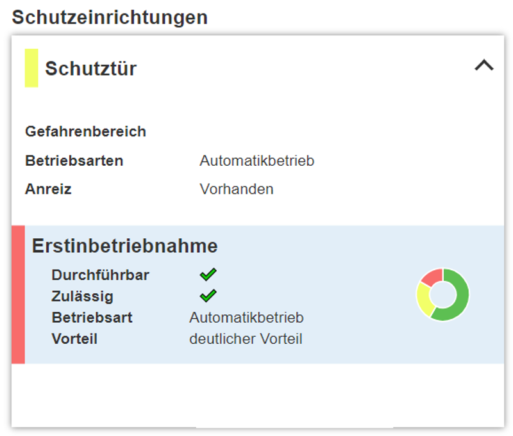Select the yellow segment of the donut chart
The image size is (513, 436).
[423, 299]
